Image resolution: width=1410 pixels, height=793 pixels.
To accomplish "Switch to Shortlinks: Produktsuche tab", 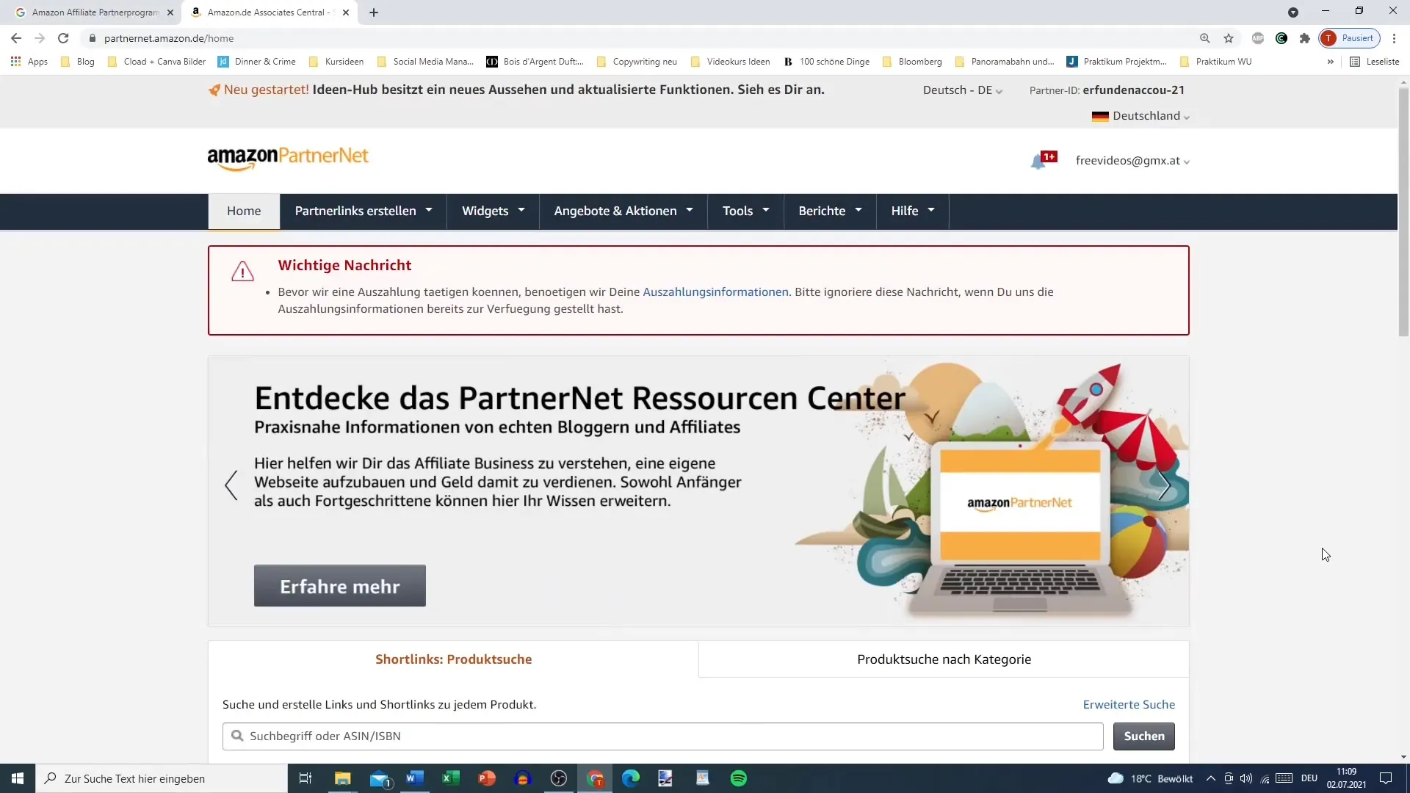I will pyautogui.click(x=453, y=659).
